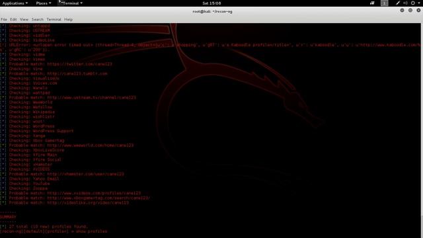Open the File menu
The height and width of the screenshot is (238, 423).
[4, 19]
